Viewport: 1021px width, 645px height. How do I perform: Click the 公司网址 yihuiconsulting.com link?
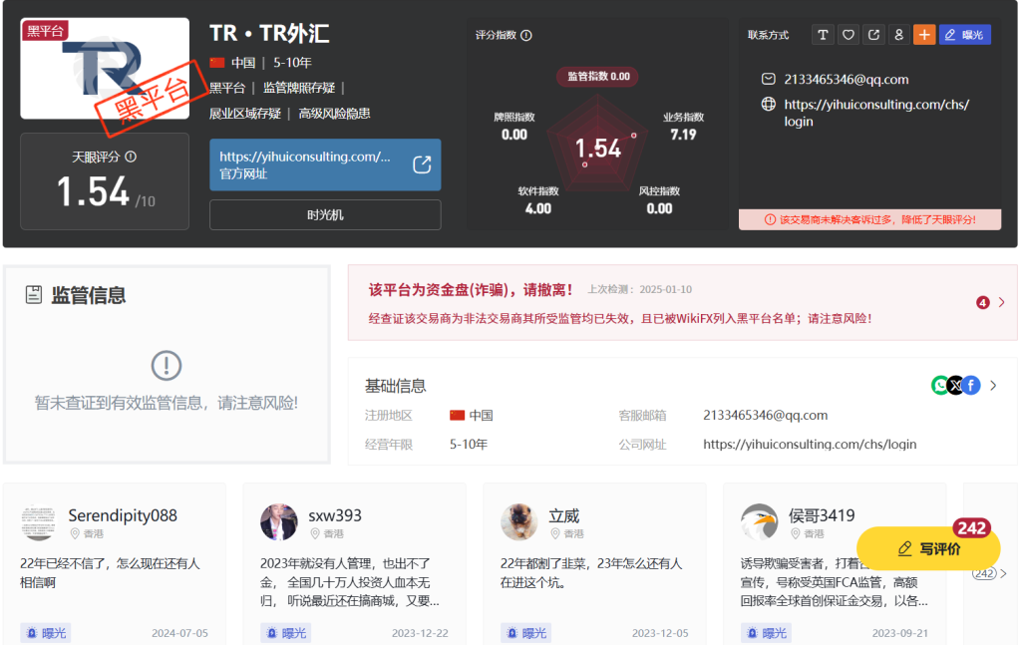(x=810, y=444)
